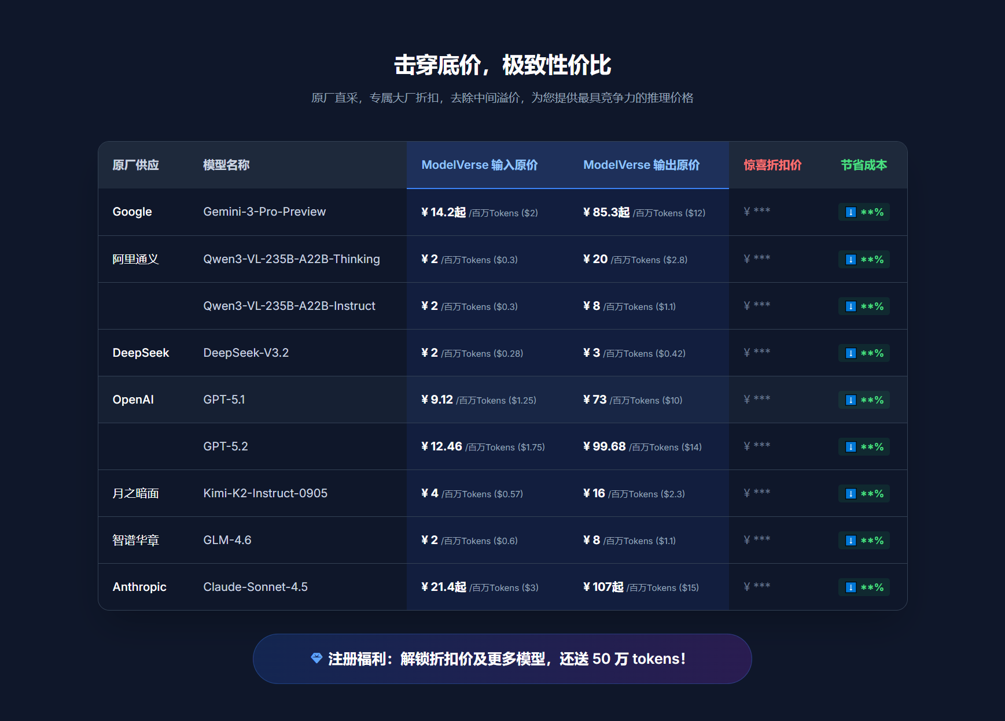
Task: Click the hidden ¥*** discount price for GPT-5.2
Action: [757, 446]
